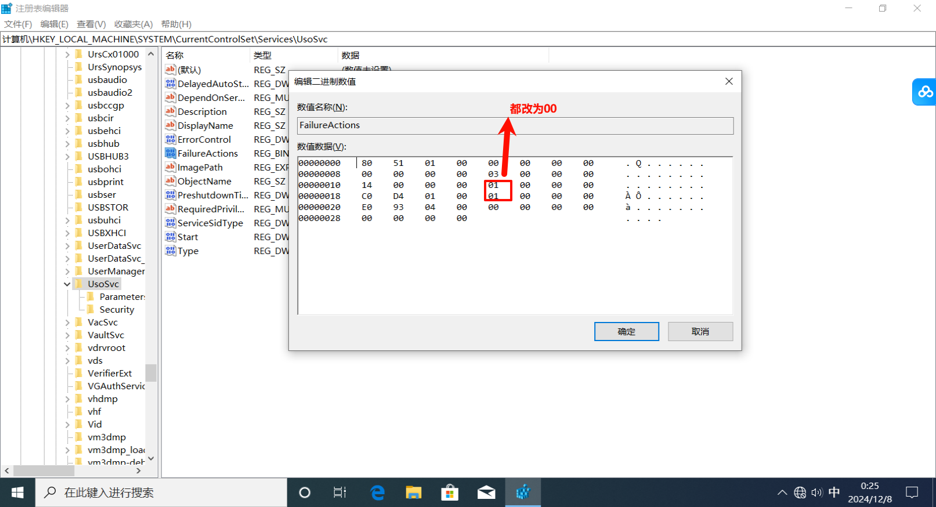Select the VerifierExt tree key
This screenshot has width=936, height=507.
pos(110,373)
